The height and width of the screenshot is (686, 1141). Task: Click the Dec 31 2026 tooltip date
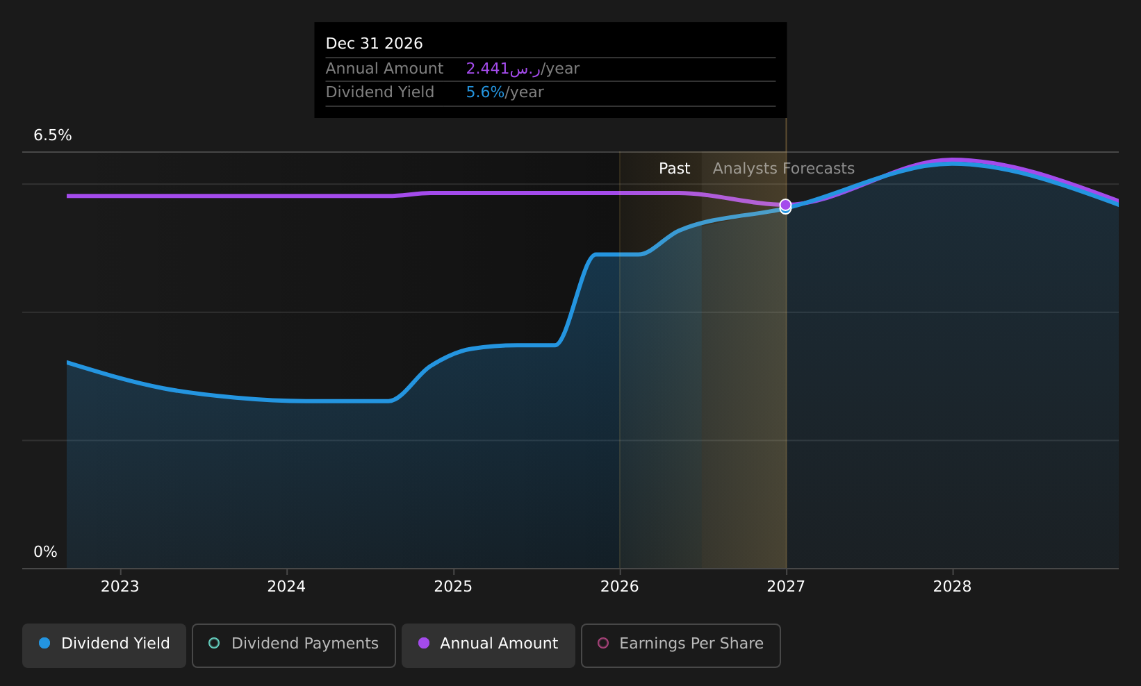pyautogui.click(x=375, y=44)
